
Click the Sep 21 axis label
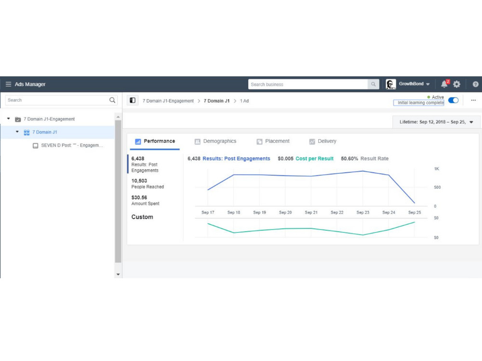(311, 212)
